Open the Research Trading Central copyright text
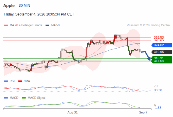173x117 pixels. click(x=148, y=25)
